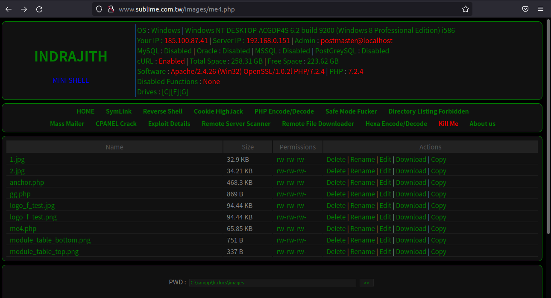Screen dimensions: 551x298
Task: Delete the 1.jpg file
Action: click(336, 160)
